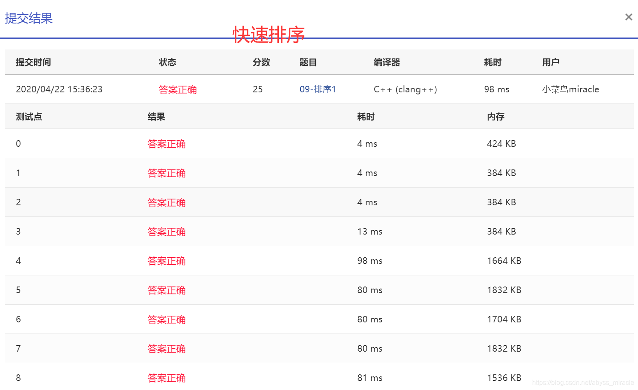
Task: Click the 编译器 column header
Action: coord(386,62)
